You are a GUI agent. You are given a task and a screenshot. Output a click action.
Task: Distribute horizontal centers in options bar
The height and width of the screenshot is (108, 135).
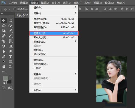(127, 9)
